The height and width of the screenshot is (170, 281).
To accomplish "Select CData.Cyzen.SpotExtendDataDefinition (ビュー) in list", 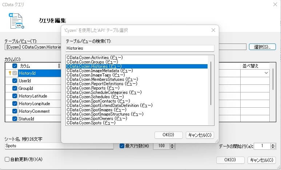I will 137,105.
